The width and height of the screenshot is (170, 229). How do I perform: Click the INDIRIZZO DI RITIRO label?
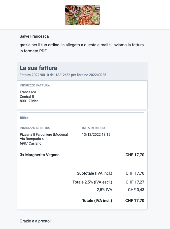pyautogui.click(x=35, y=128)
